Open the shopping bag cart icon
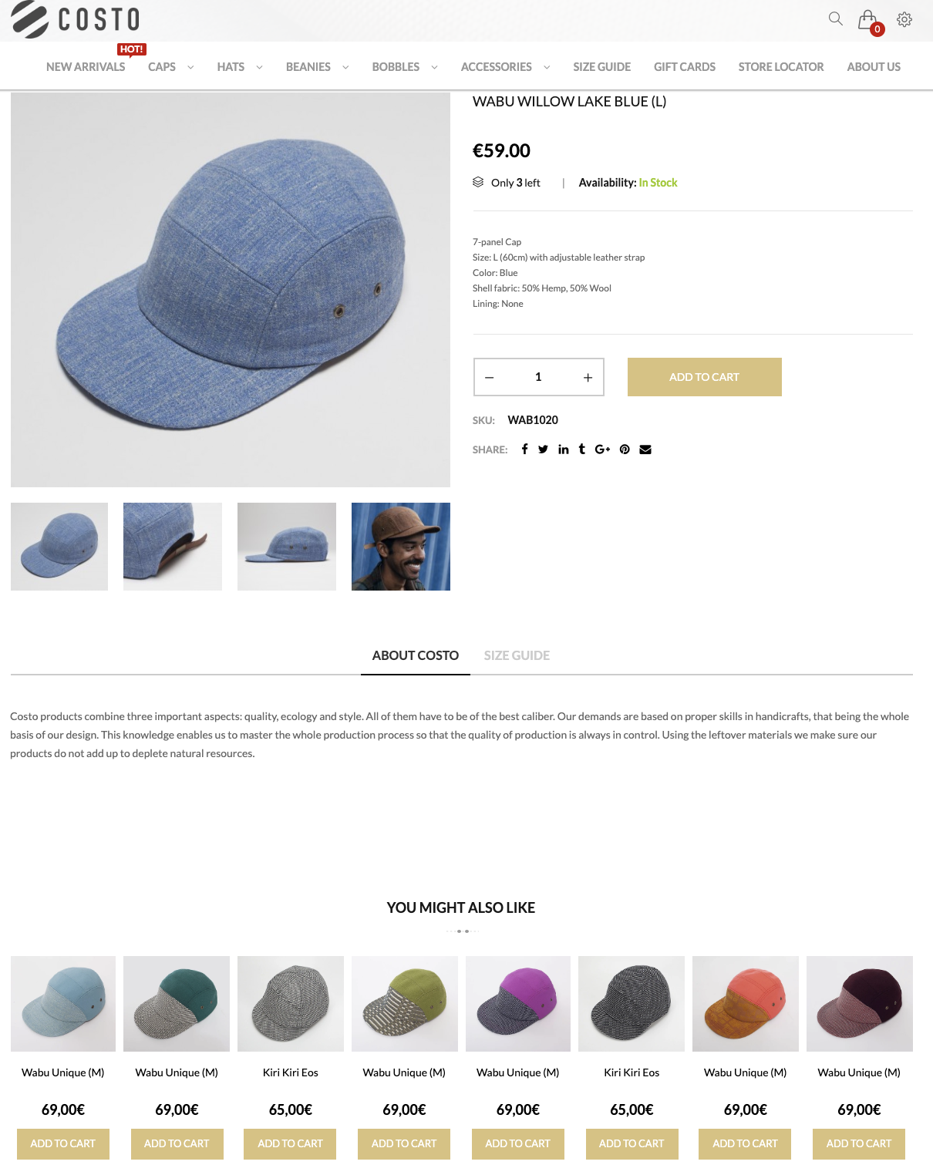933x1175 pixels. coord(868,20)
